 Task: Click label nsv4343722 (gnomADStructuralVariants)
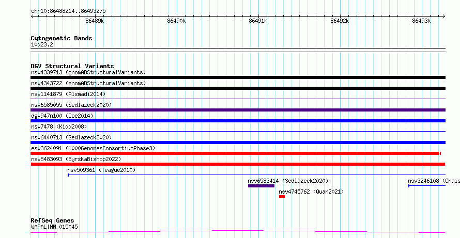point(88,83)
